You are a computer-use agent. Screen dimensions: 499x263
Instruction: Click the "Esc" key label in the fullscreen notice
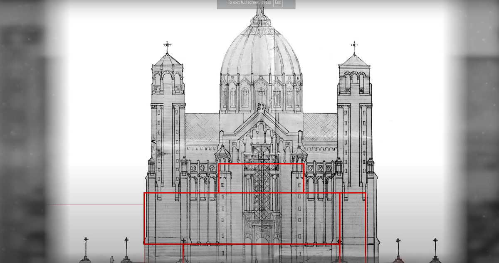278,2
